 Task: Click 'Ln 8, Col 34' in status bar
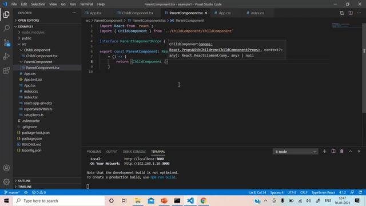[258, 192]
